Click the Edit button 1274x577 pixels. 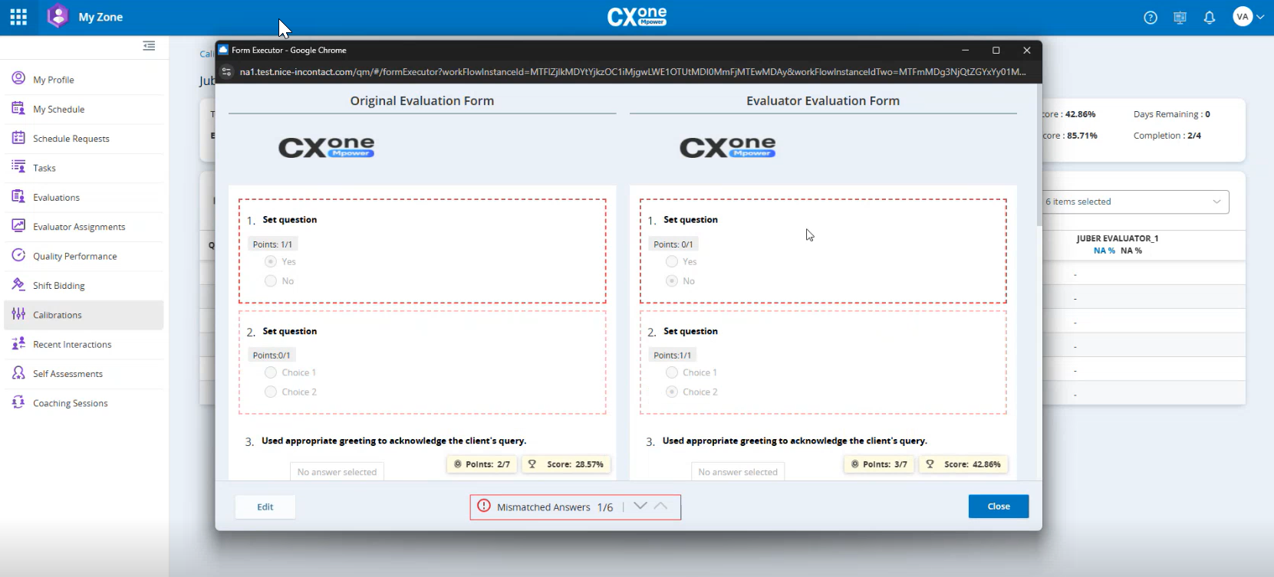coord(265,507)
